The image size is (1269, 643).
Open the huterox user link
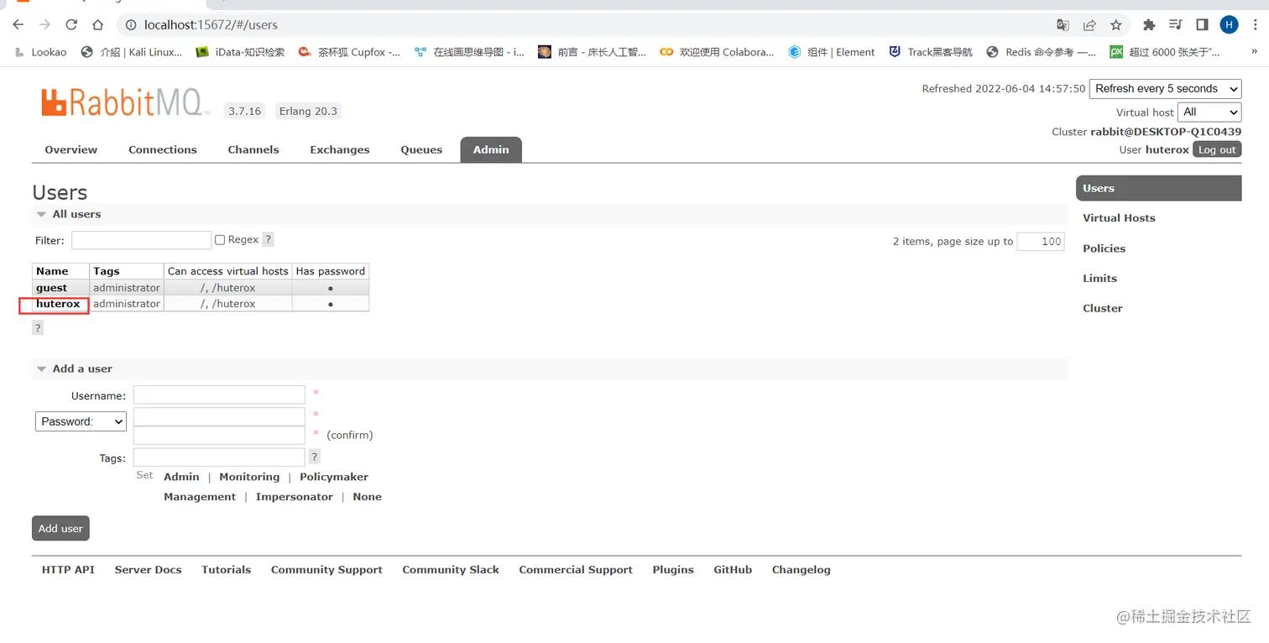58,304
